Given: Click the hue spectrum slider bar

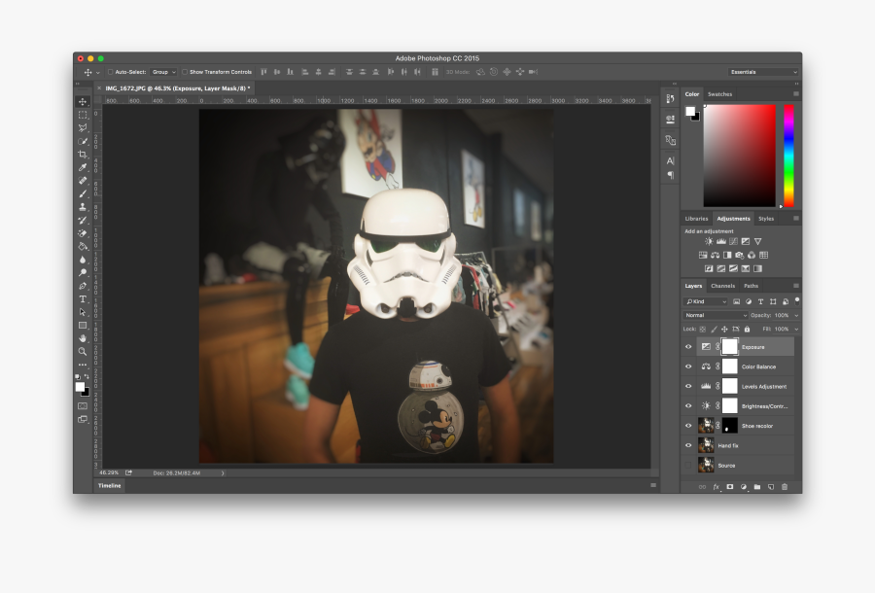Looking at the screenshot, I should [x=788, y=156].
